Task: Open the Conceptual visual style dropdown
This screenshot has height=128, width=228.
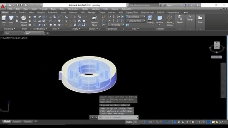Action: coord(135,17)
